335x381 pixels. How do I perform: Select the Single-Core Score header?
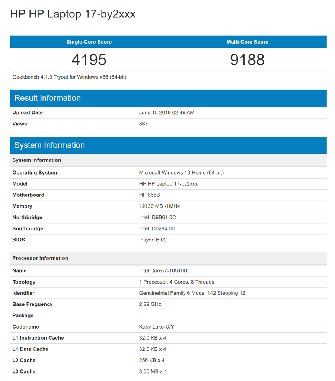coord(89,42)
